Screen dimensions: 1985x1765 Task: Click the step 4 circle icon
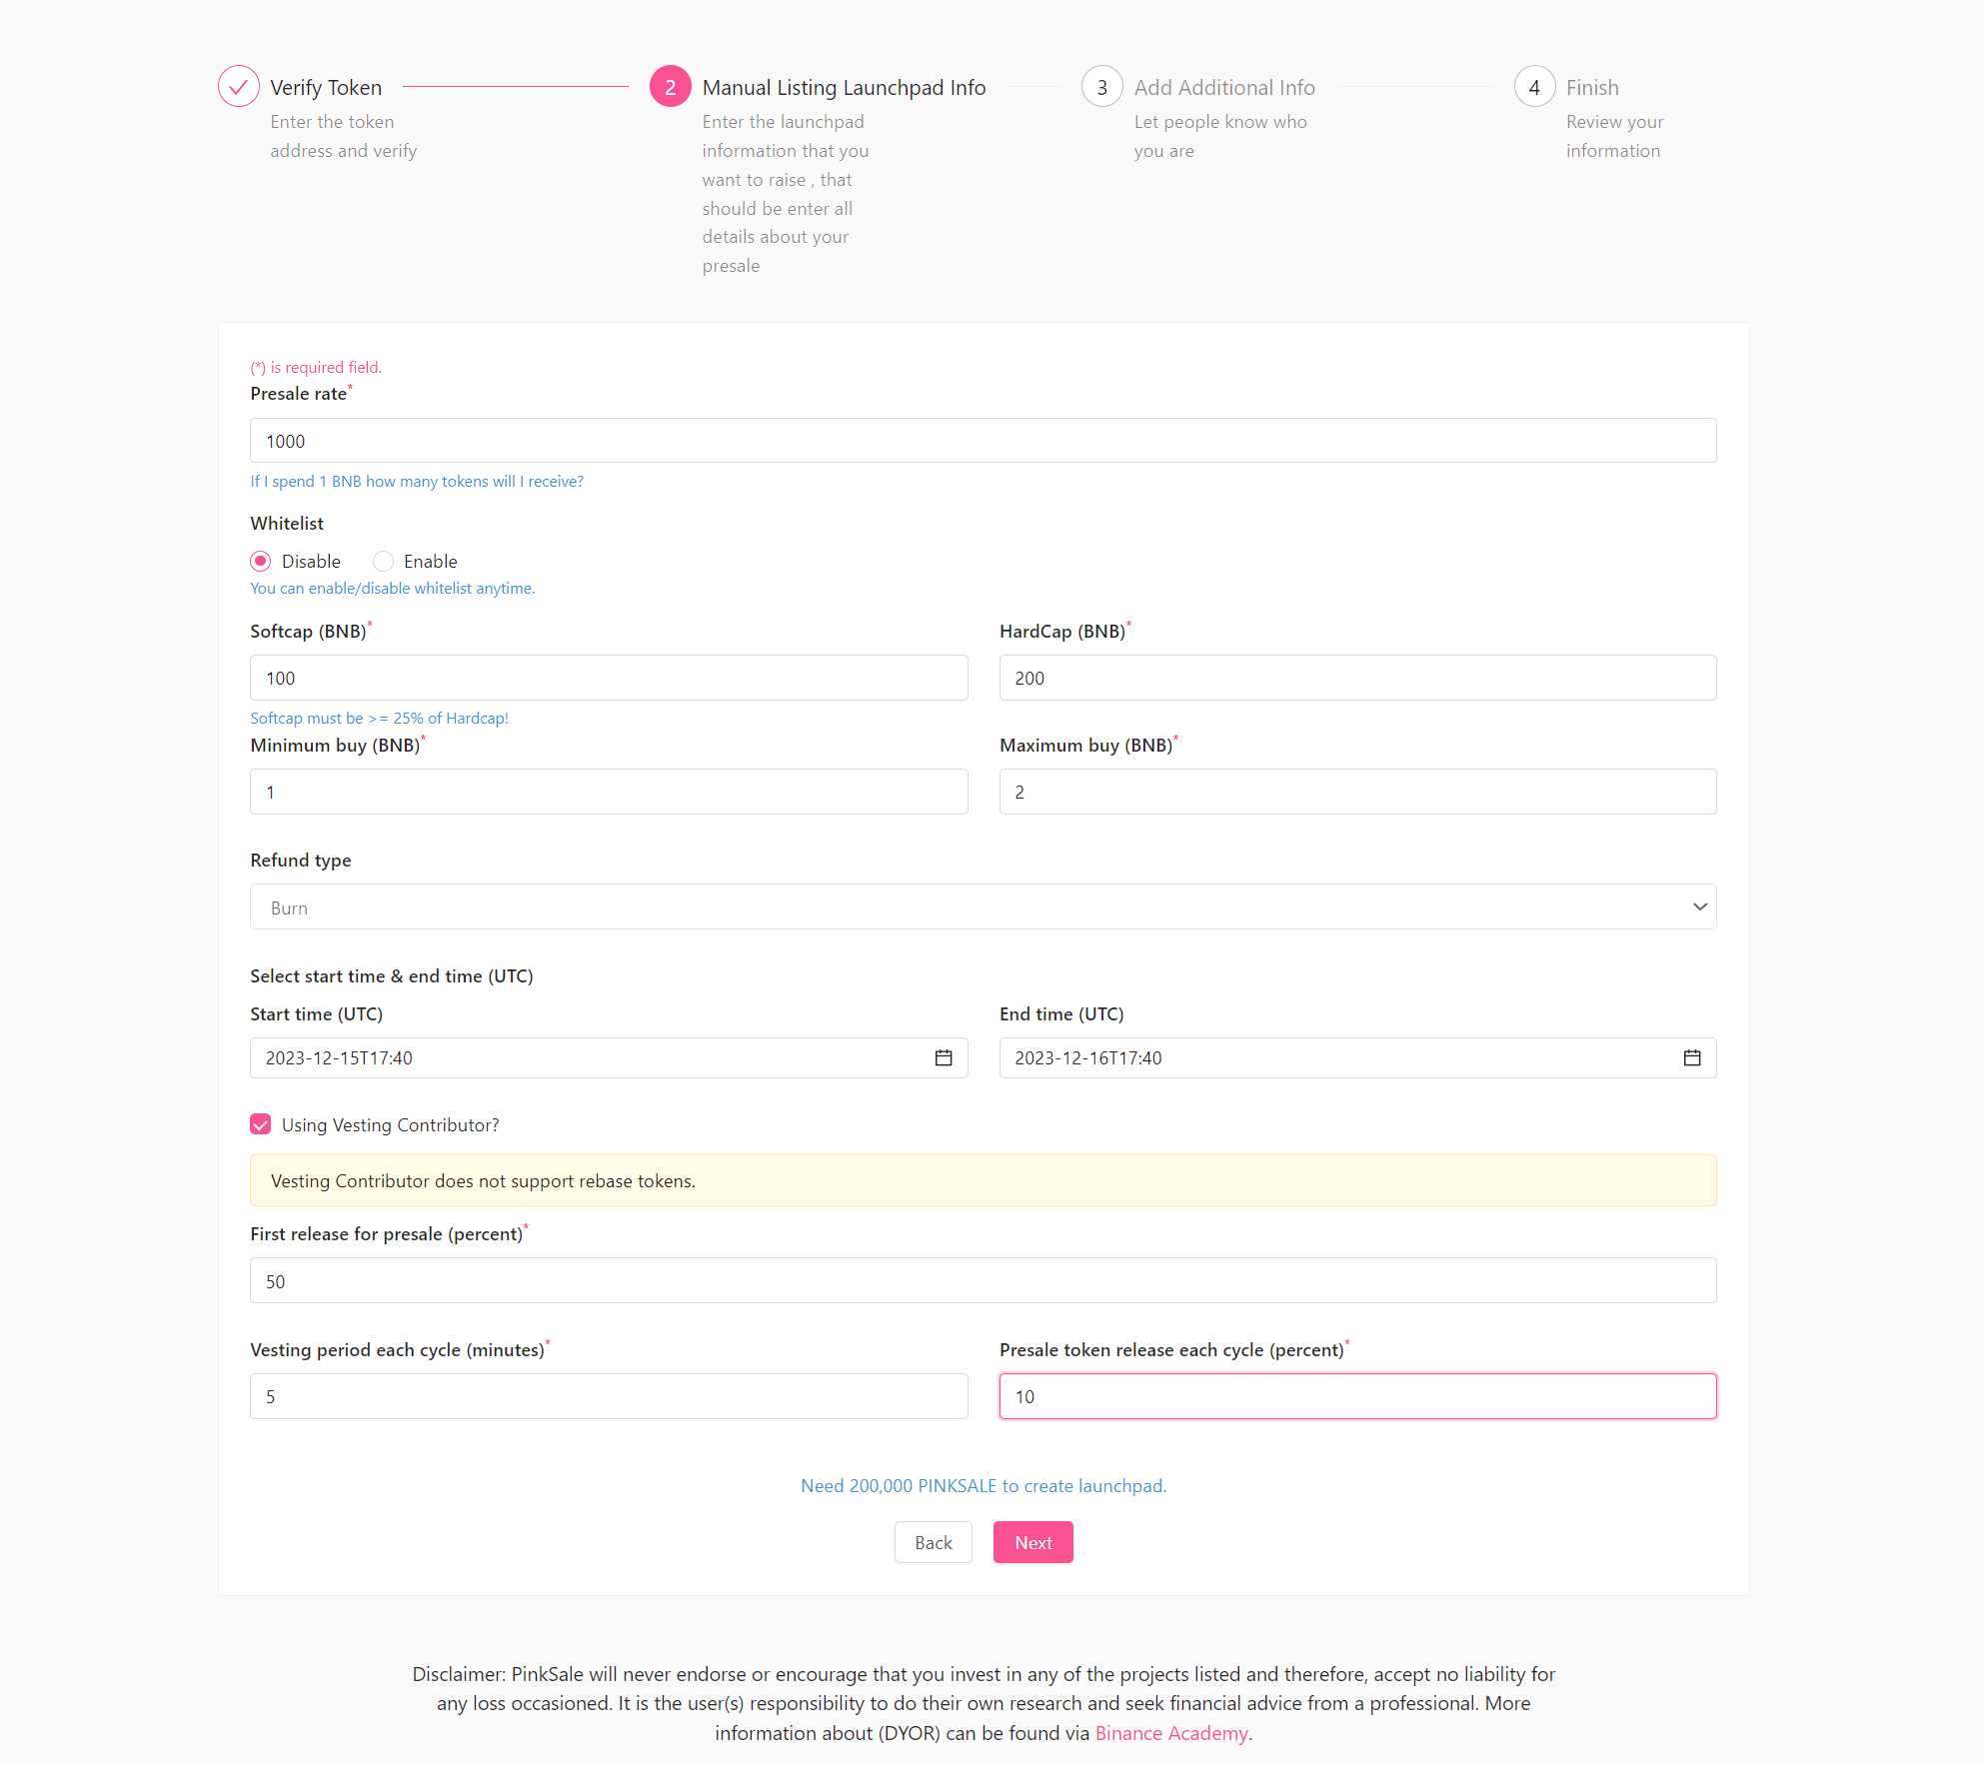click(1534, 86)
